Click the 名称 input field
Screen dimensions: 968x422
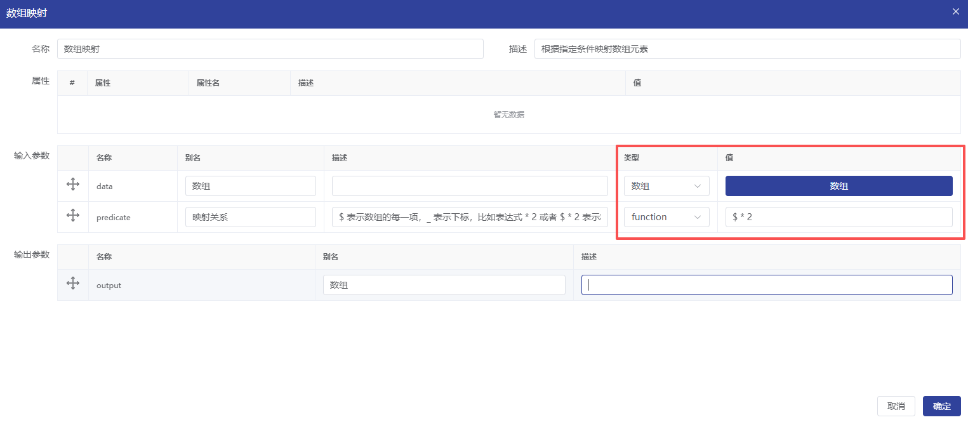click(x=270, y=49)
